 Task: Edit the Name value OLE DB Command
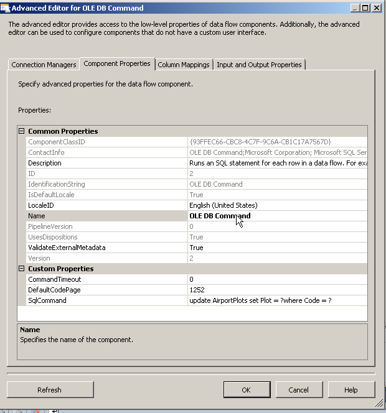[278, 216]
